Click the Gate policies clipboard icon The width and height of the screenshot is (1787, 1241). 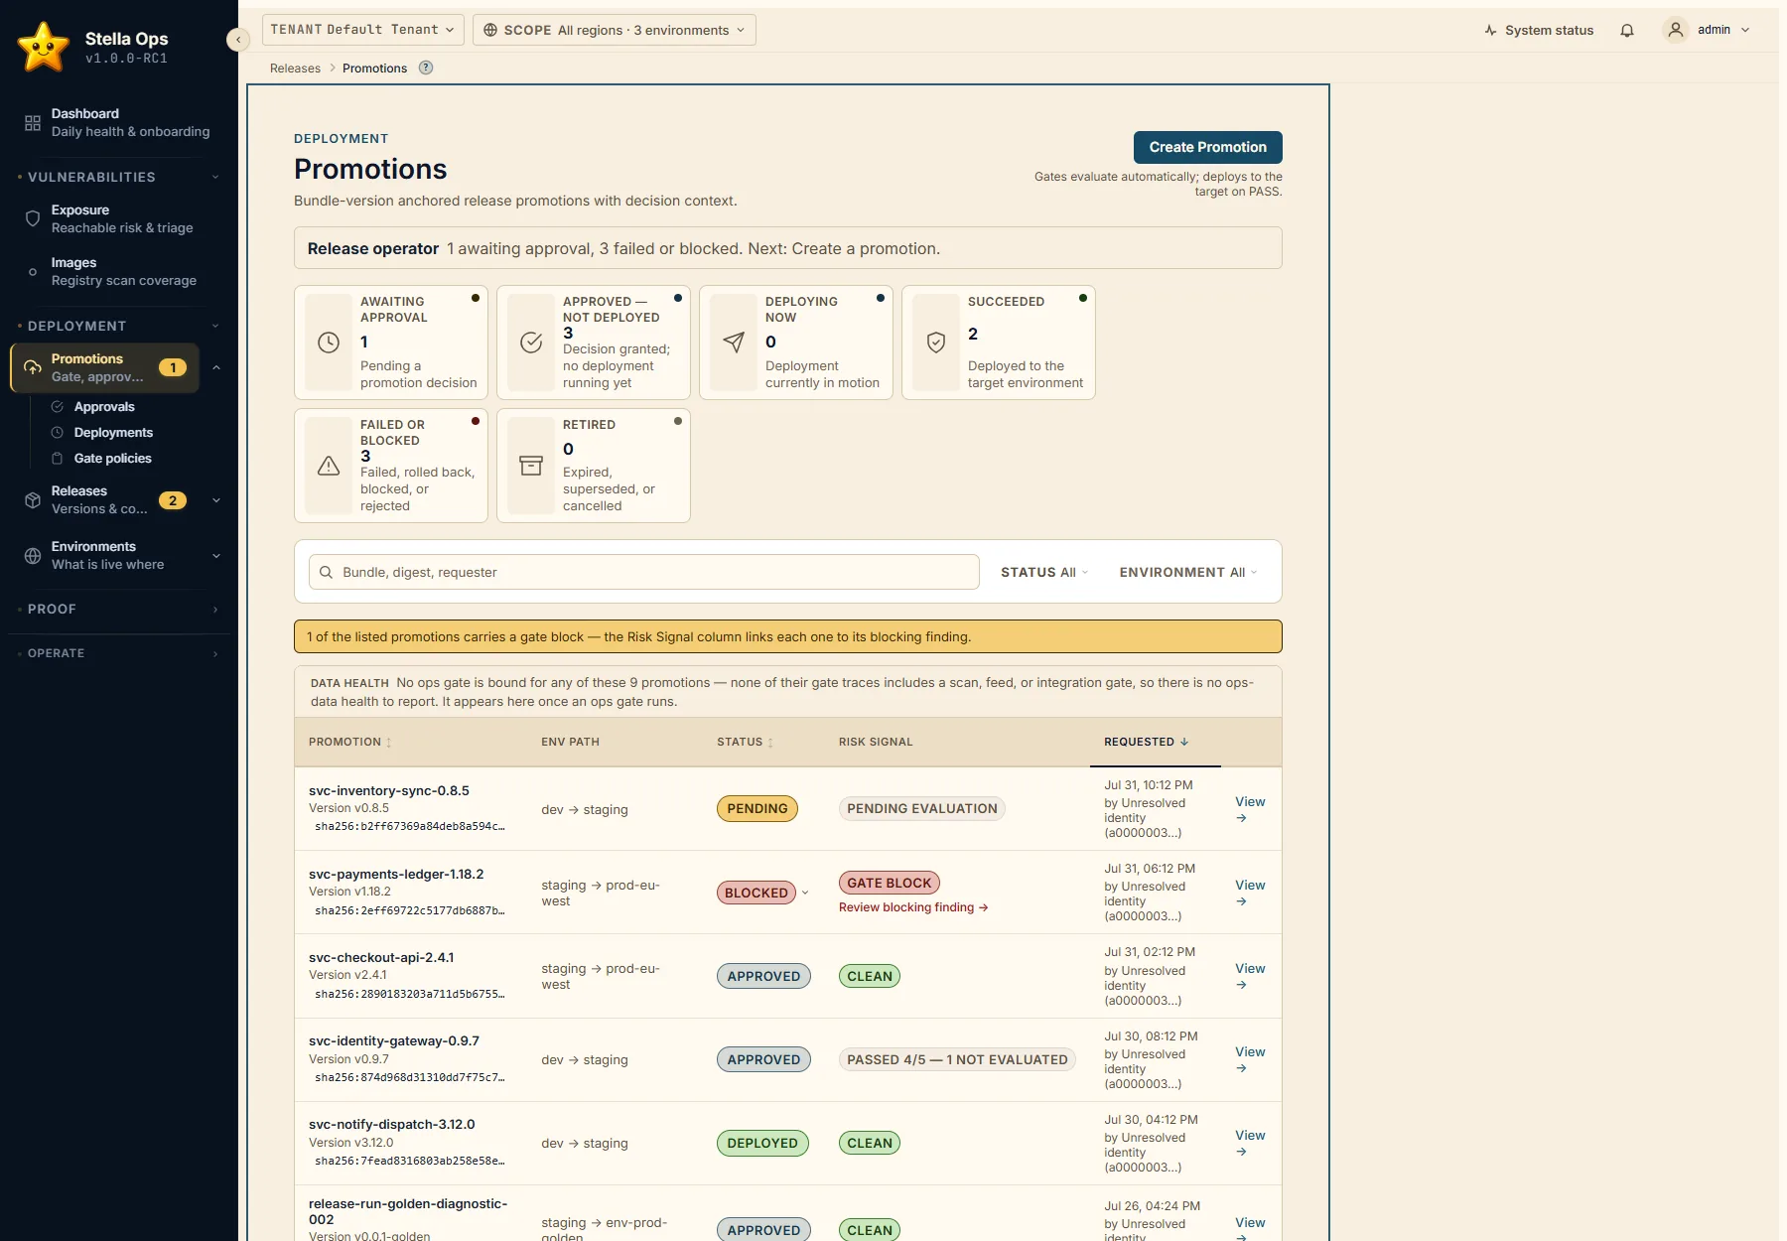(x=58, y=459)
